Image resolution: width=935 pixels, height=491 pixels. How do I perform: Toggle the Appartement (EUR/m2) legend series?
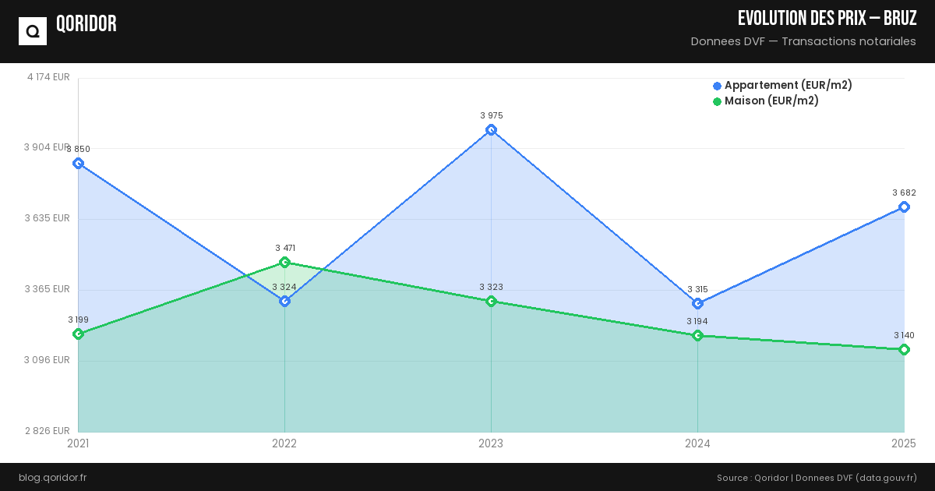pos(788,86)
